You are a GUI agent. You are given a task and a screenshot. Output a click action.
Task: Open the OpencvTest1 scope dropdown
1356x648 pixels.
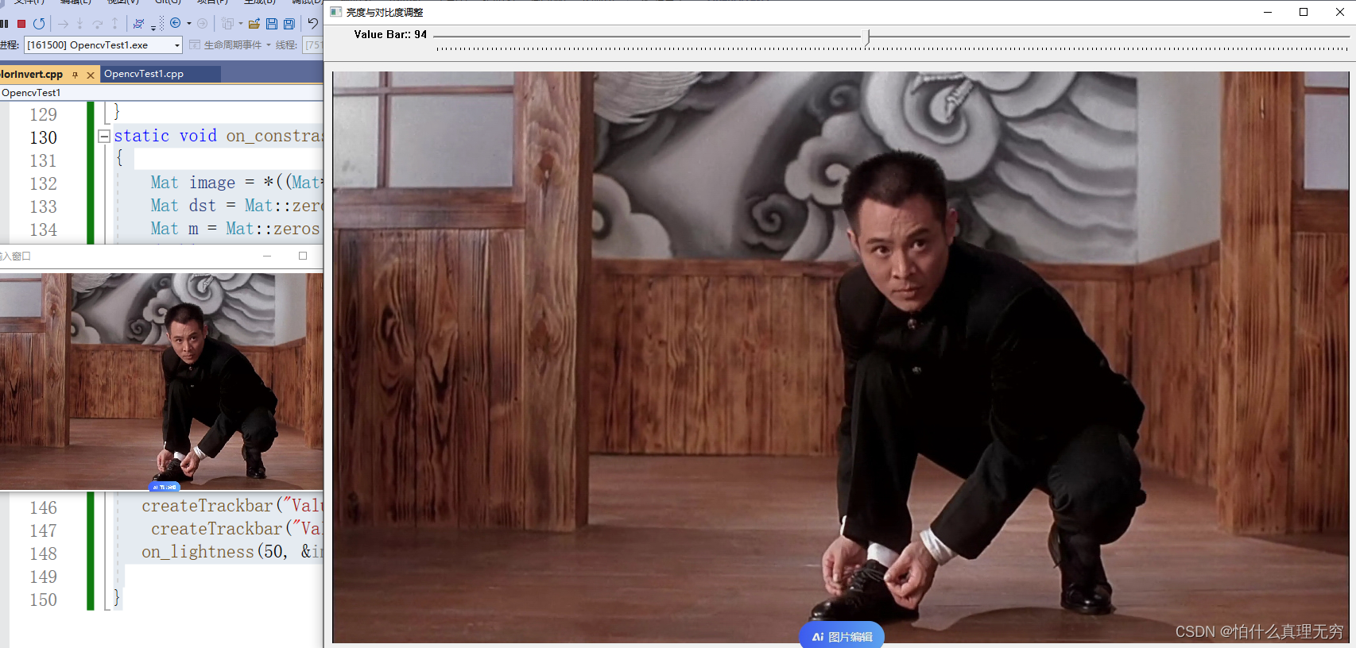point(161,93)
